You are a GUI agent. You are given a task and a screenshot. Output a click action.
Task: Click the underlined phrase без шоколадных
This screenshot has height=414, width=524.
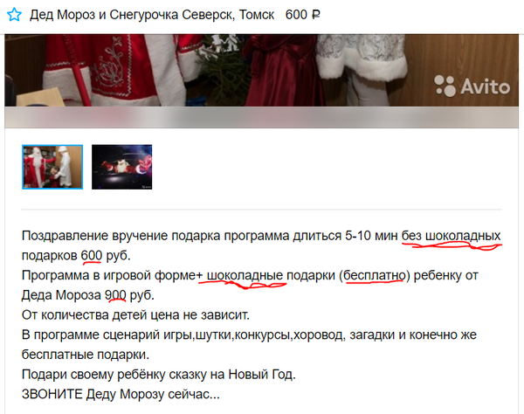coord(452,236)
